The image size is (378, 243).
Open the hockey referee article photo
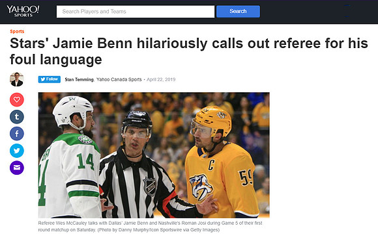coord(154,155)
